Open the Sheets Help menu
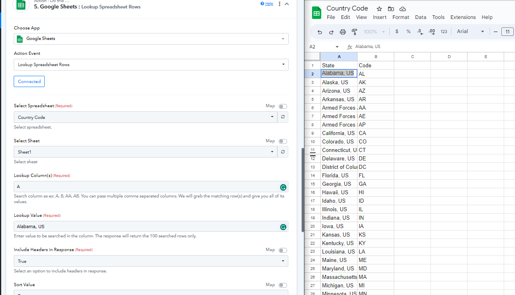This screenshot has height=295, width=515. pos(487,17)
